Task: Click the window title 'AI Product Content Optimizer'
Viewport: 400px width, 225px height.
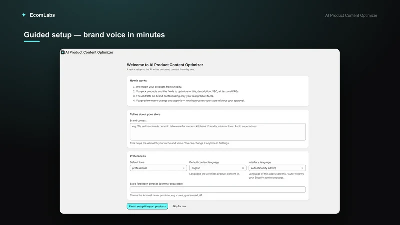Action: pyautogui.click(x=89, y=52)
